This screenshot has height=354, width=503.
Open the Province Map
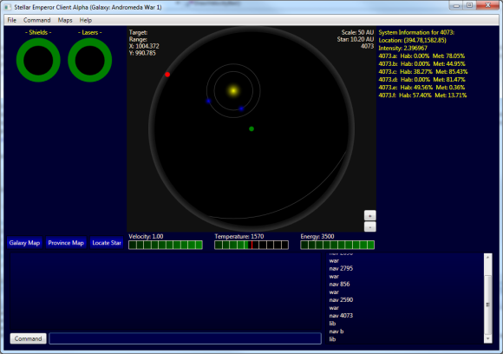coord(66,243)
